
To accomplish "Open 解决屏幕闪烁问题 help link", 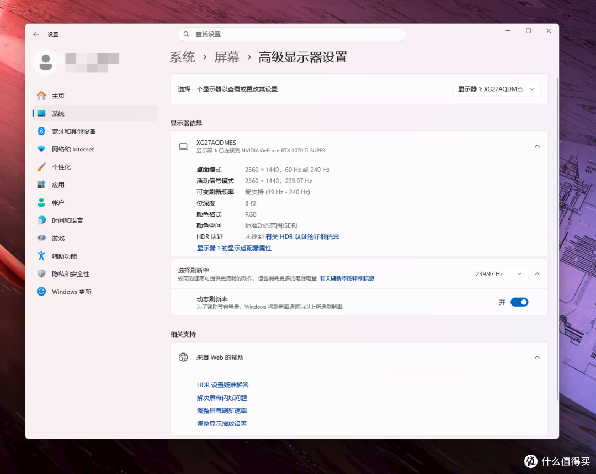I will click(222, 398).
